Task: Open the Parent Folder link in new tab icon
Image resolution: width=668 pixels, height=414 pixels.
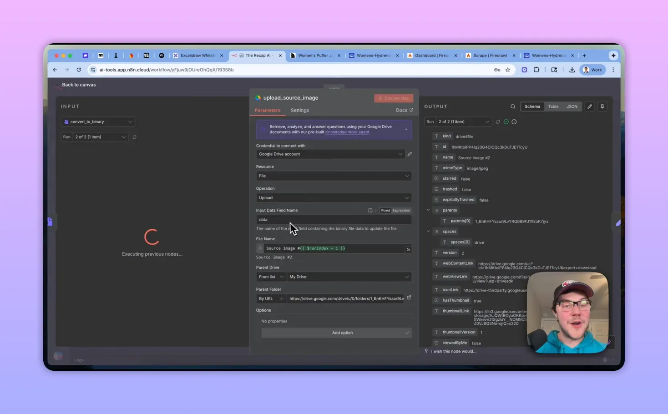Action: coord(409,298)
